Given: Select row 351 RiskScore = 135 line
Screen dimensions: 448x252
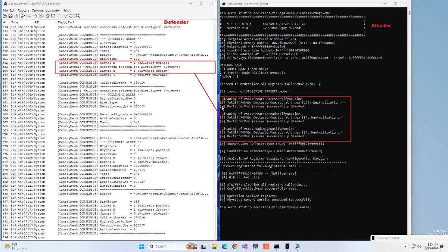Looking at the screenshot, I should [x=108, y=59].
